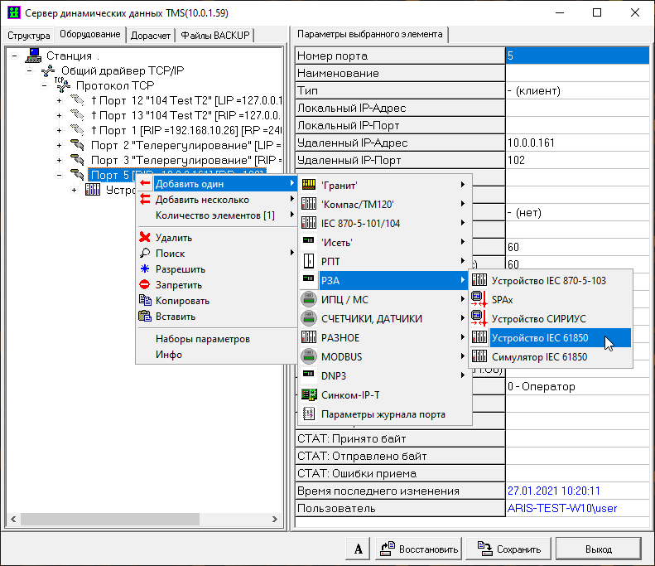This screenshot has height=566, width=655.
Task: Expand the Порт 12 tree node
Action: tap(60, 100)
